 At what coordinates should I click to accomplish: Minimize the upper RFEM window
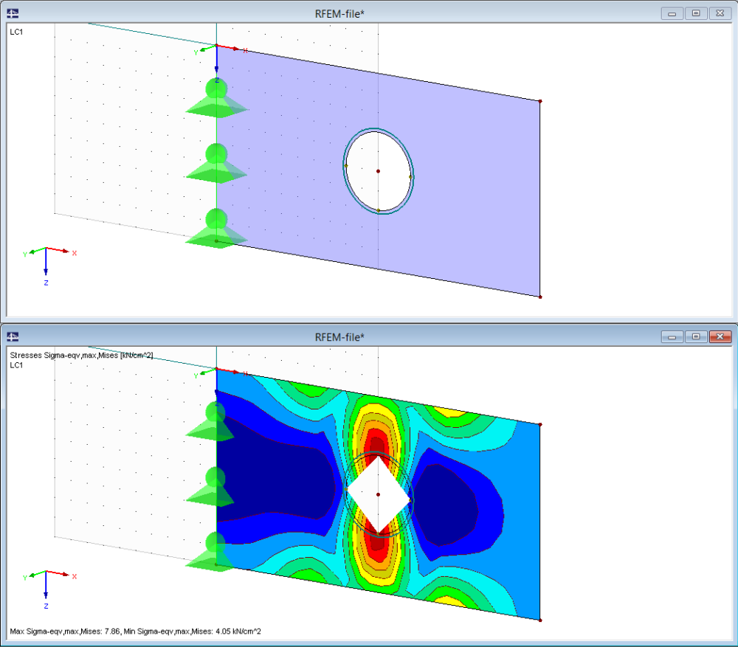(672, 13)
